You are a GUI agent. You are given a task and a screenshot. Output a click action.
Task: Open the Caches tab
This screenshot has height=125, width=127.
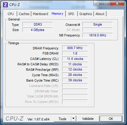(24, 14)
